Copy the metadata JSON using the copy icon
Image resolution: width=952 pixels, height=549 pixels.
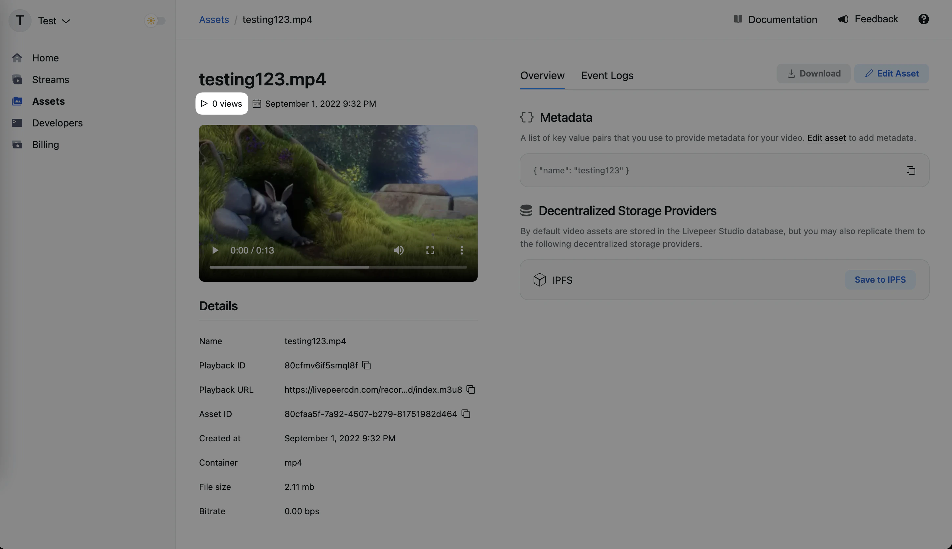point(911,170)
